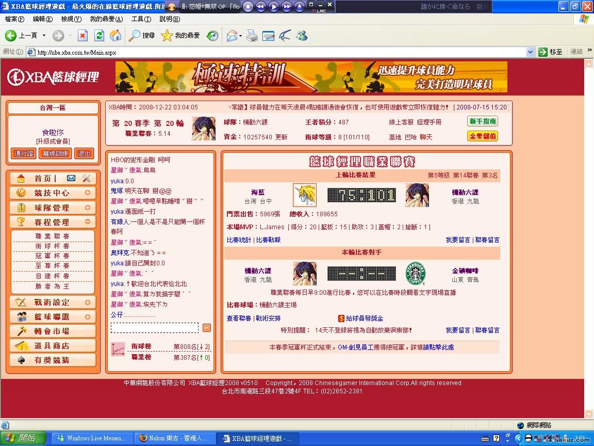
Task: Click the 退出 logout button
Action: pyautogui.click(x=84, y=153)
